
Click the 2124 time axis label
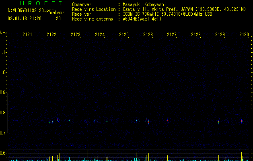(100, 35)
